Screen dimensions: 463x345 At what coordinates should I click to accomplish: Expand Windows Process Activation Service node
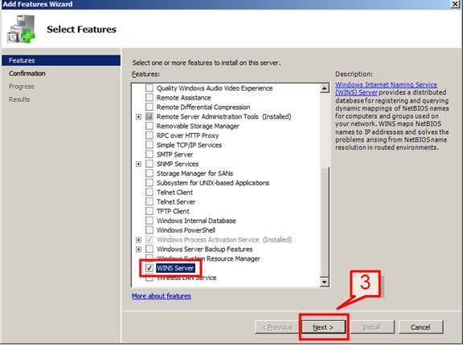pos(138,240)
